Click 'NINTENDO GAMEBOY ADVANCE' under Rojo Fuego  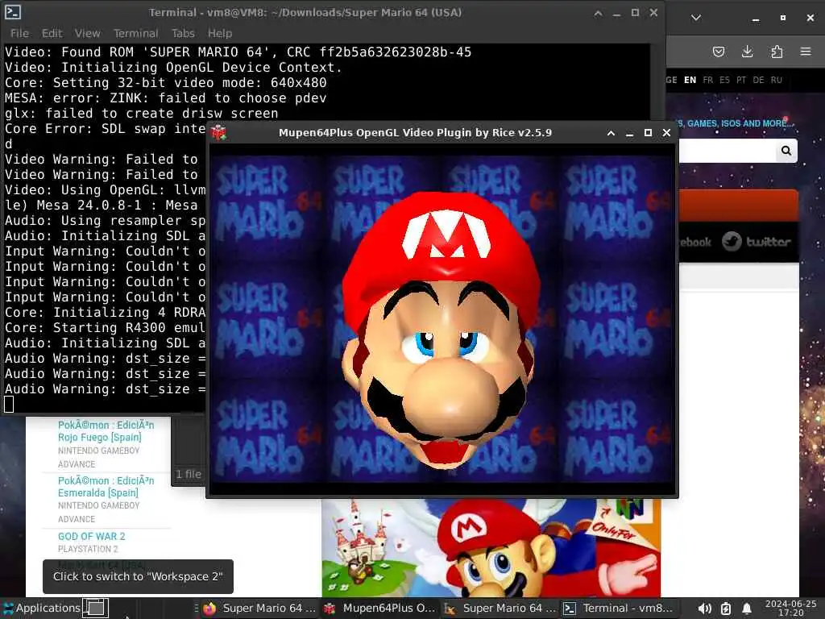[98, 458]
